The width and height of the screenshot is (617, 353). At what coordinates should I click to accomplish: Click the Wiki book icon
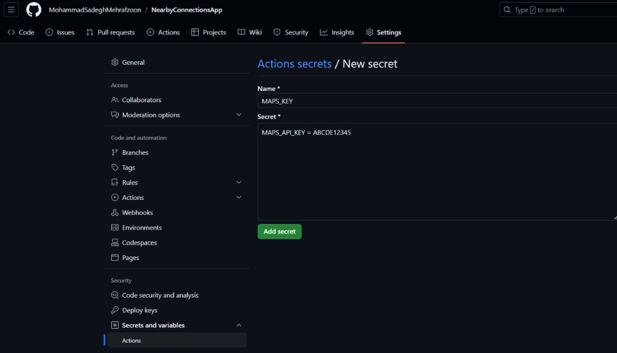coord(242,32)
